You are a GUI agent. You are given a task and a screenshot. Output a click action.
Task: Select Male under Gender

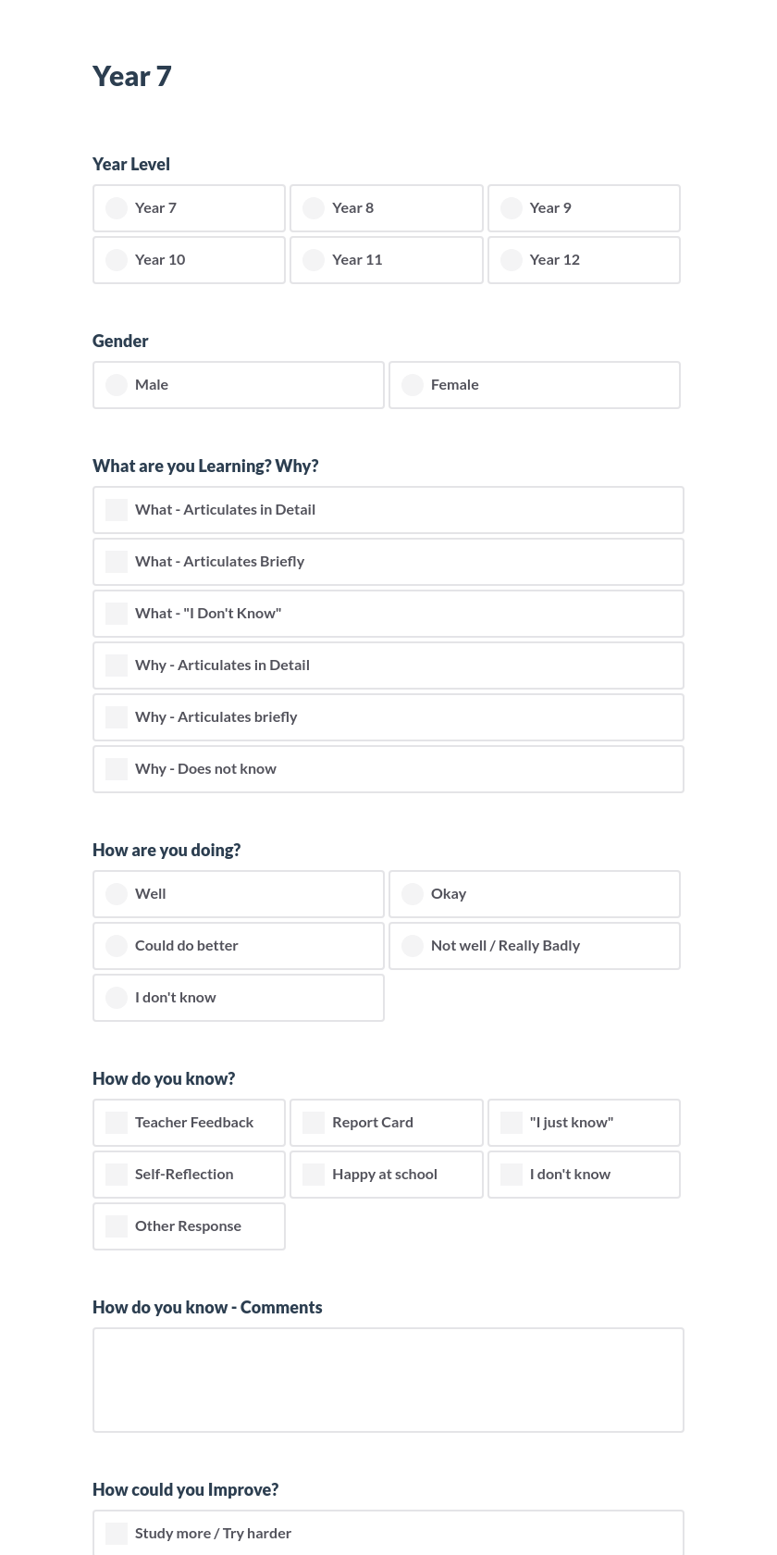pyautogui.click(x=117, y=385)
